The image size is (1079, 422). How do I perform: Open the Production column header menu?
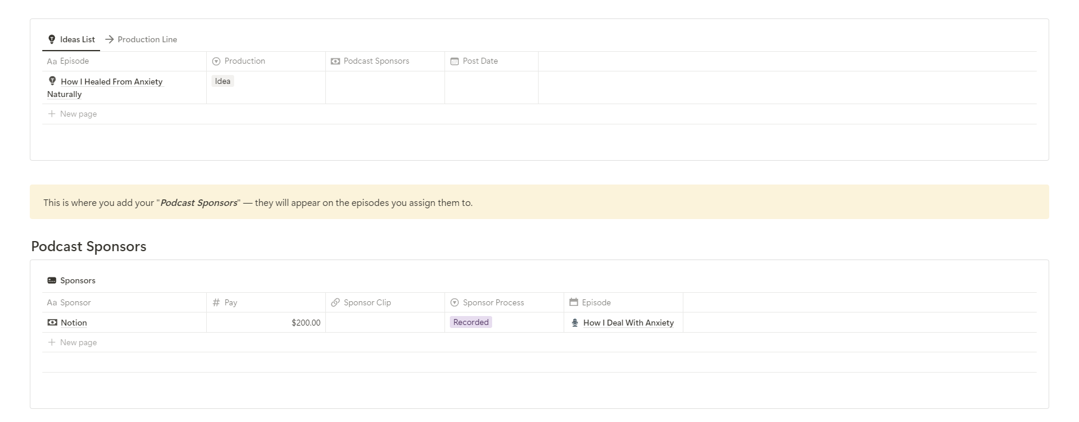pos(244,61)
